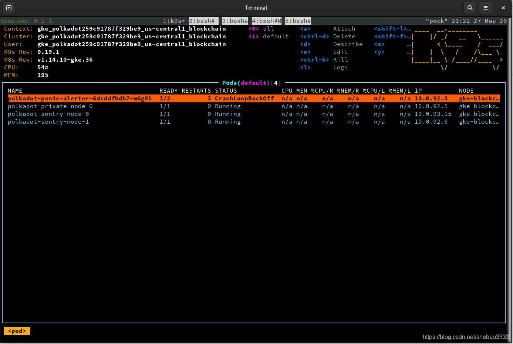Click the Logs shortcut label
Image resolution: width=513 pixels, height=344 pixels.
(341, 68)
